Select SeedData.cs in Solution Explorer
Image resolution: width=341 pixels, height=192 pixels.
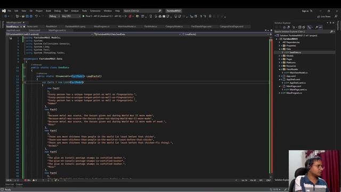point(295,52)
